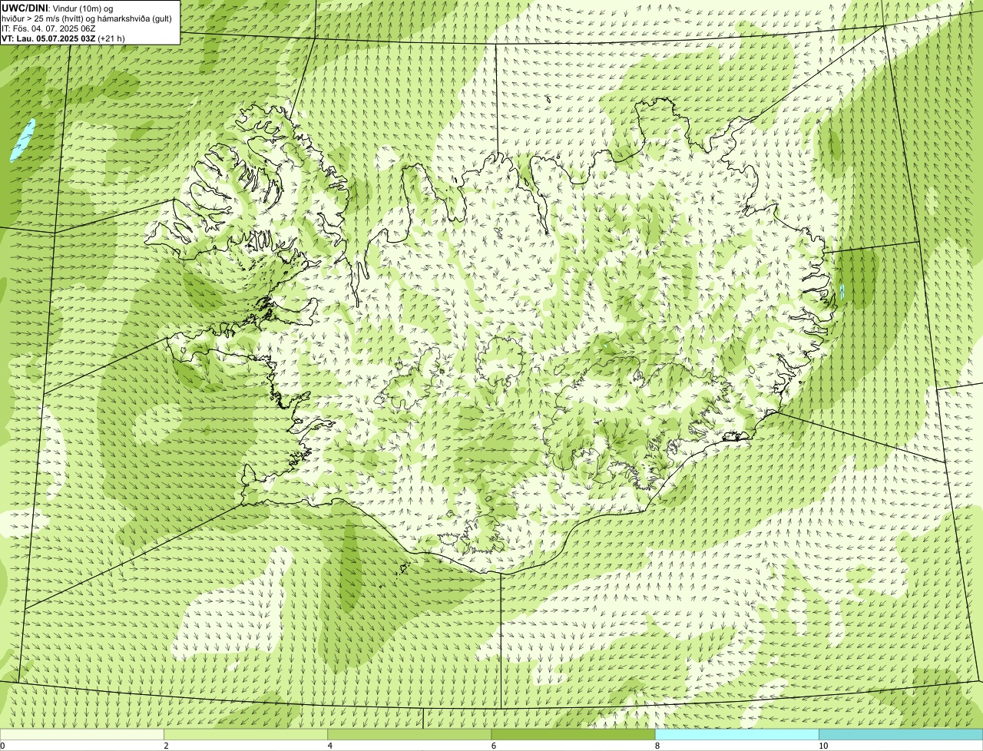Click the 'IT: Fös. 04. 07. 2025 06Z' line
Viewport: 983px width, 751px height.
(47, 28)
